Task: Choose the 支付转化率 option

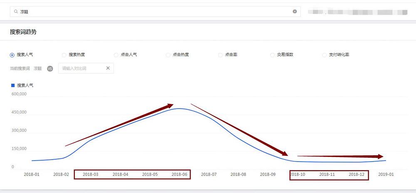Action: point(324,54)
